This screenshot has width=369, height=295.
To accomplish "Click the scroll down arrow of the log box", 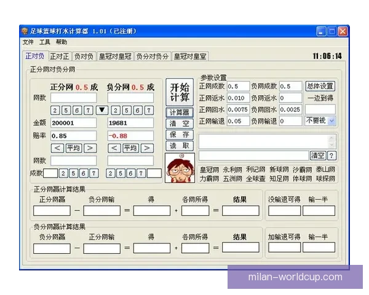I will pos(331,145).
